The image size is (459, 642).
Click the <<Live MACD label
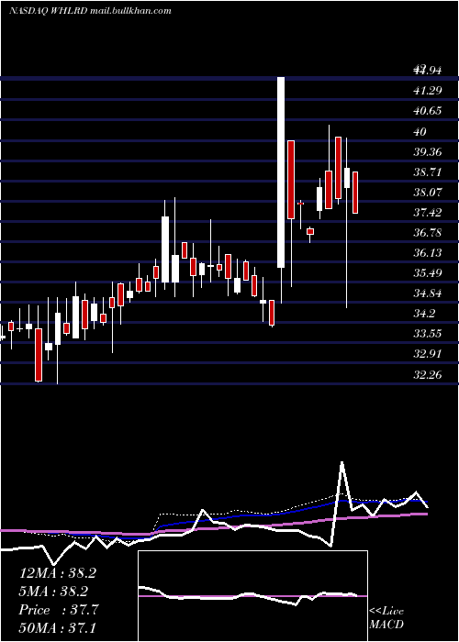(386, 618)
